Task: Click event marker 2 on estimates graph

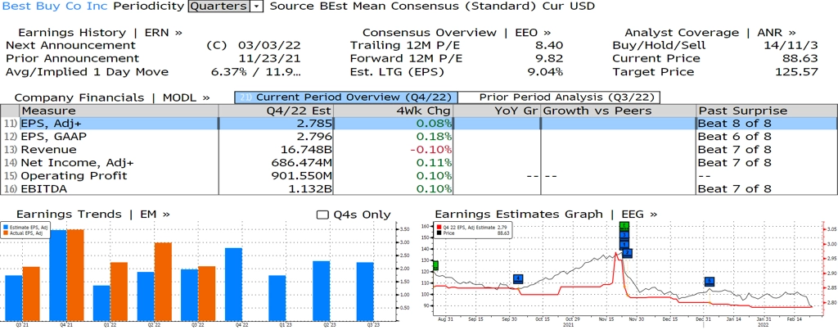Action: point(628,253)
